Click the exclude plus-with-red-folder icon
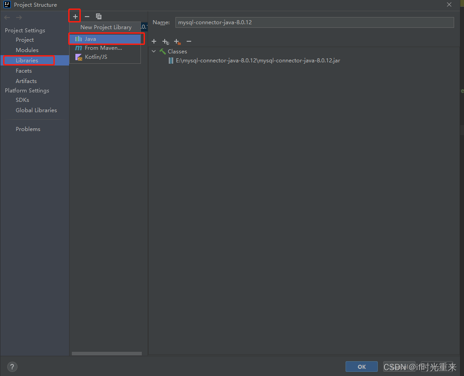This screenshot has width=464, height=376. point(177,42)
